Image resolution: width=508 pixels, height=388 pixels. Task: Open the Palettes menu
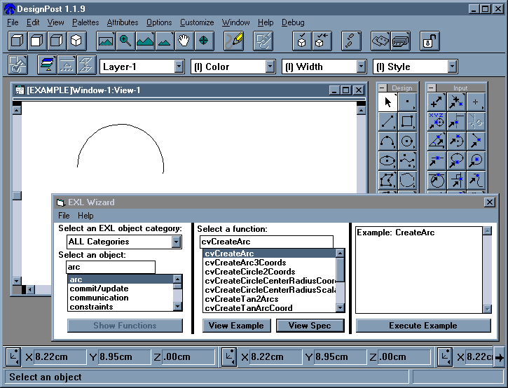(85, 22)
